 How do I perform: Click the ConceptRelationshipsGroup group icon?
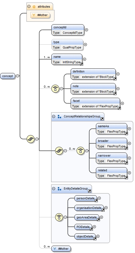59,117
